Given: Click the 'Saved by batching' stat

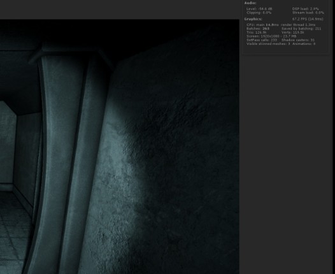Looking at the screenshot, I should pyautogui.click(x=301, y=29).
